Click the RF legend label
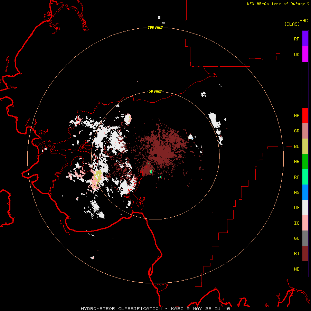 click(x=296, y=39)
